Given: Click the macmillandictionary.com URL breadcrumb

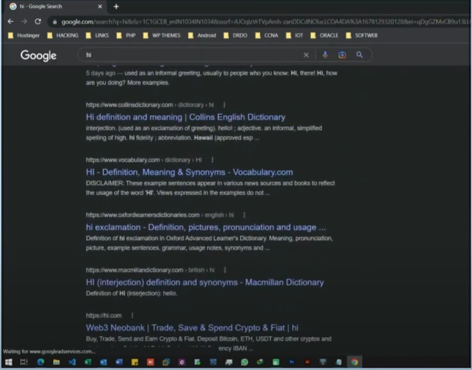Looking at the screenshot, I should pos(150,270).
